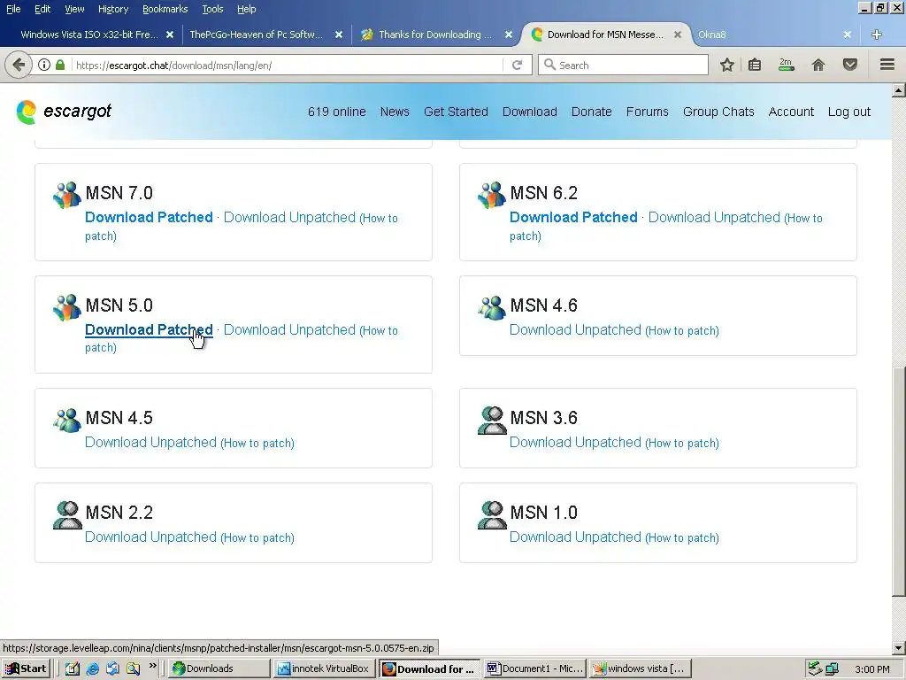Download Unpatched MSN 3.6
This screenshot has width=906, height=680.
(x=575, y=443)
